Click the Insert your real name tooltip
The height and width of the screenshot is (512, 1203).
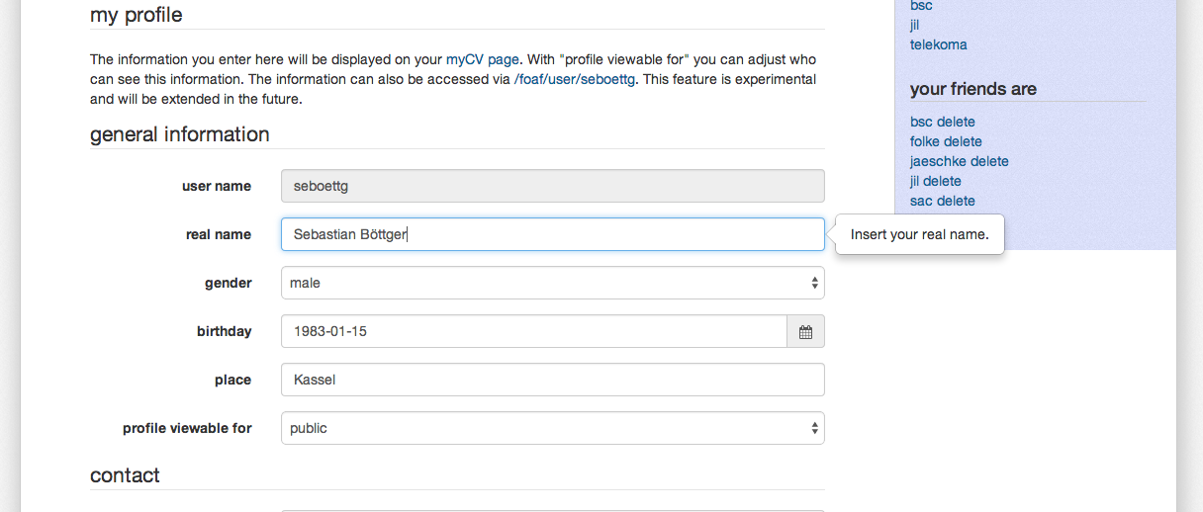(x=920, y=234)
